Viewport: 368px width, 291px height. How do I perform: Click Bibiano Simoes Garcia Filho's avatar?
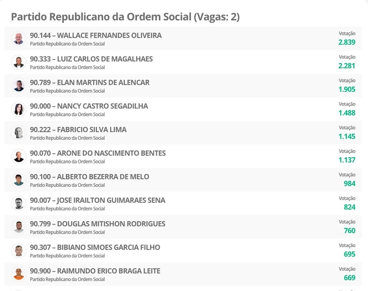point(19,251)
